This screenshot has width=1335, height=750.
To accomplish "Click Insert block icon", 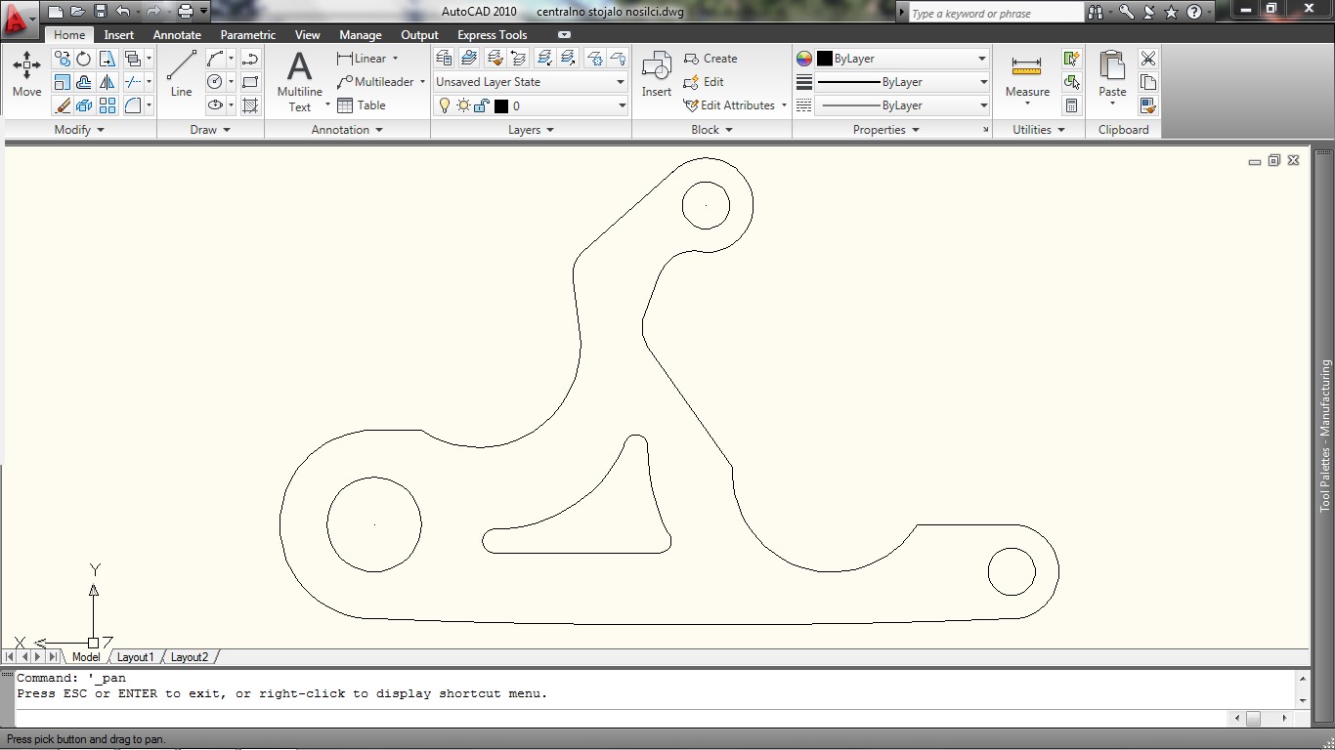I will click(x=656, y=75).
